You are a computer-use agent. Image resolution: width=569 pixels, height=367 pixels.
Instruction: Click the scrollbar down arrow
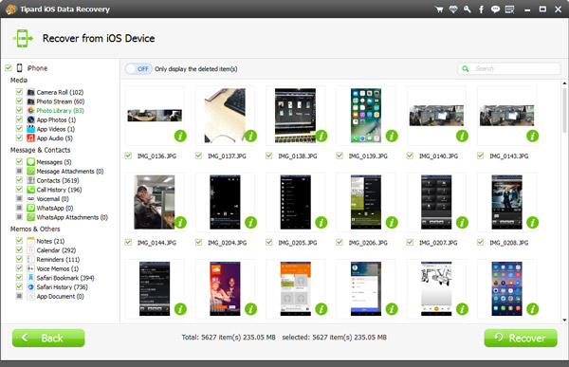(x=564, y=320)
